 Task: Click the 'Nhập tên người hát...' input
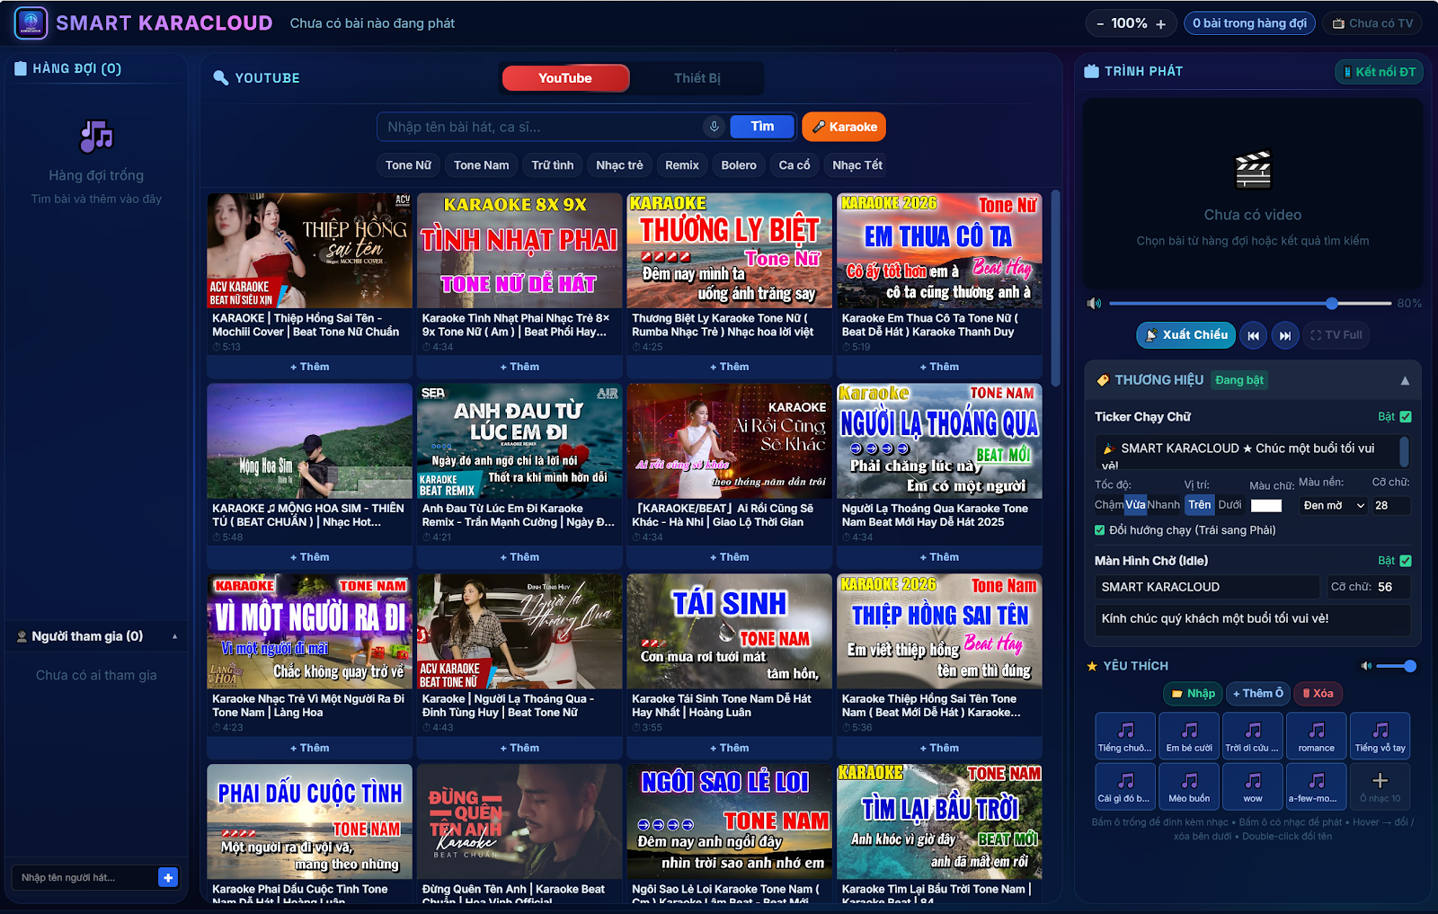click(85, 877)
